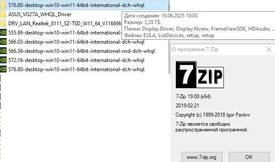Click NVIDIA icon of 566.36 nsd driver
This screenshot has width=275, height=162.
click(x=3, y=51)
